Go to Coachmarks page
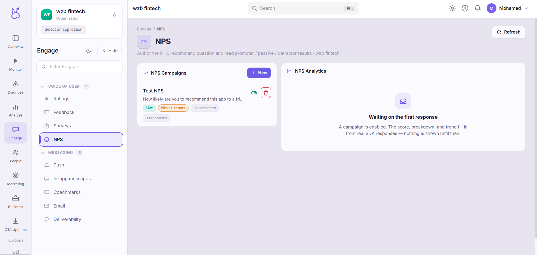Screen dimensions: 537x255 tap(81, 192)
